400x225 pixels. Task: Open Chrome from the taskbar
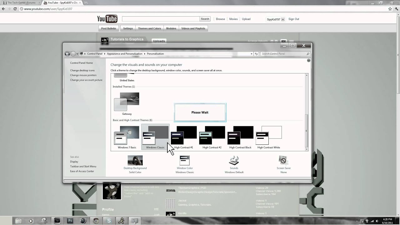pyautogui.click(x=96, y=221)
